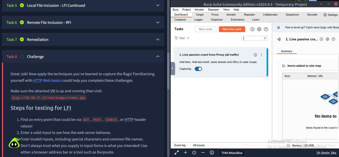Switch to the Proxy tab

[x=215, y=15]
